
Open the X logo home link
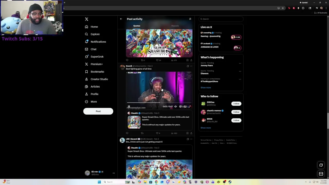pos(87,19)
